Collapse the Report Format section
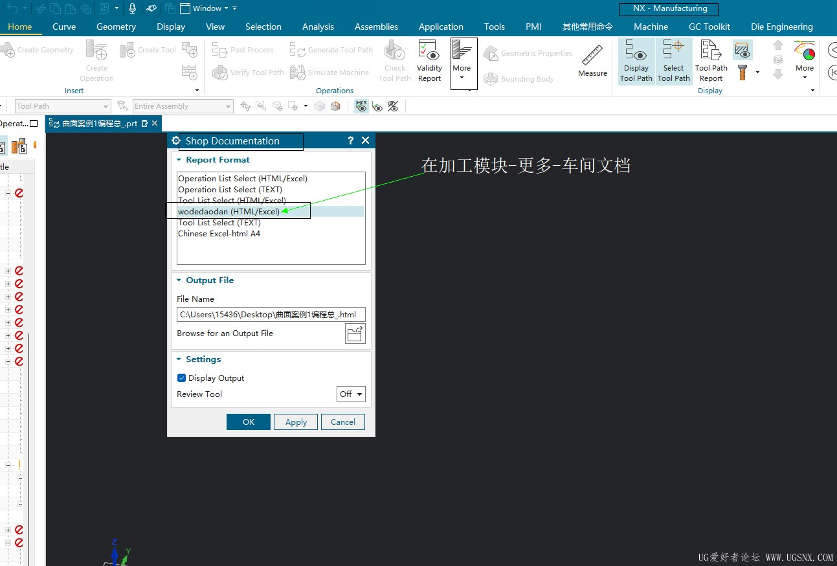 point(180,160)
